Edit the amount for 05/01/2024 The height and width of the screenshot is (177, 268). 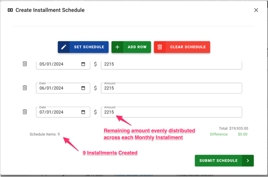pos(171,64)
